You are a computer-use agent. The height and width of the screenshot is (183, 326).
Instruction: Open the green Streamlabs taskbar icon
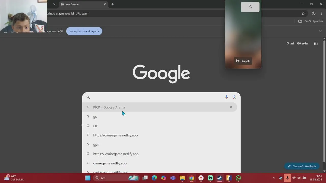(x=210, y=178)
